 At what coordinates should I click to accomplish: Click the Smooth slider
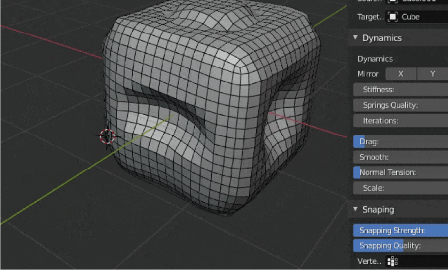(401, 157)
